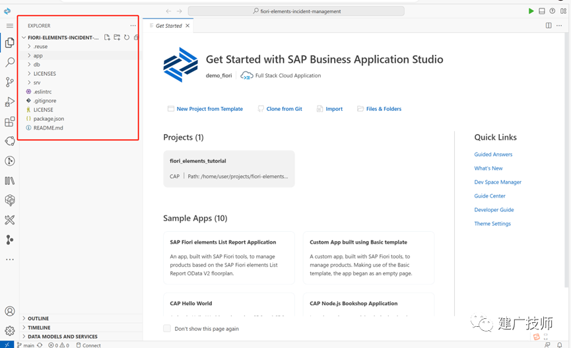The image size is (571, 348).
Task: Click the command center search field
Action: [x=296, y=11]
